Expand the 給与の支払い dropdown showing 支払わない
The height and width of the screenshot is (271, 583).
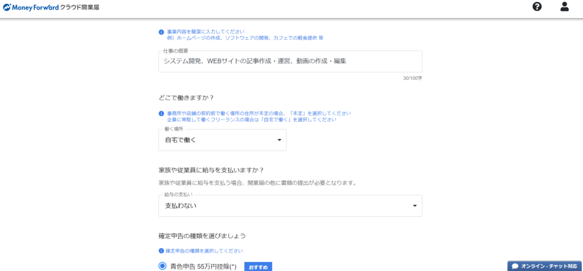(x=285, y=206)
